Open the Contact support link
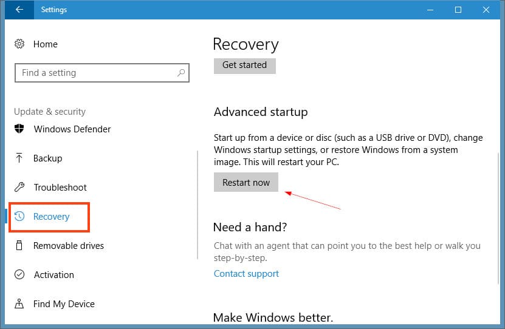Image resolution: width=505 pixels, height=329 pixels. click(246, 274)
